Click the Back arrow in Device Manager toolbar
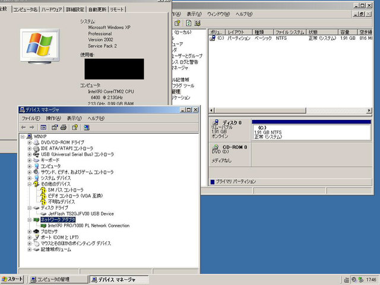380x285 pixels. [24, 127]
